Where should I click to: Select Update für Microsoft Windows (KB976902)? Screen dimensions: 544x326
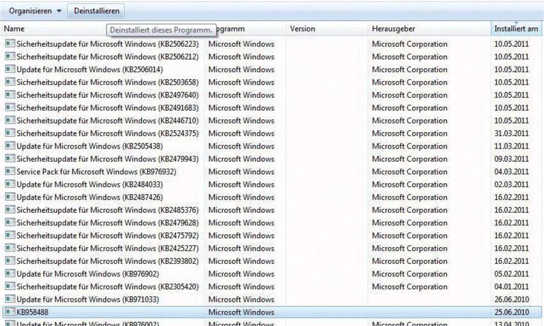pos(88,273)
